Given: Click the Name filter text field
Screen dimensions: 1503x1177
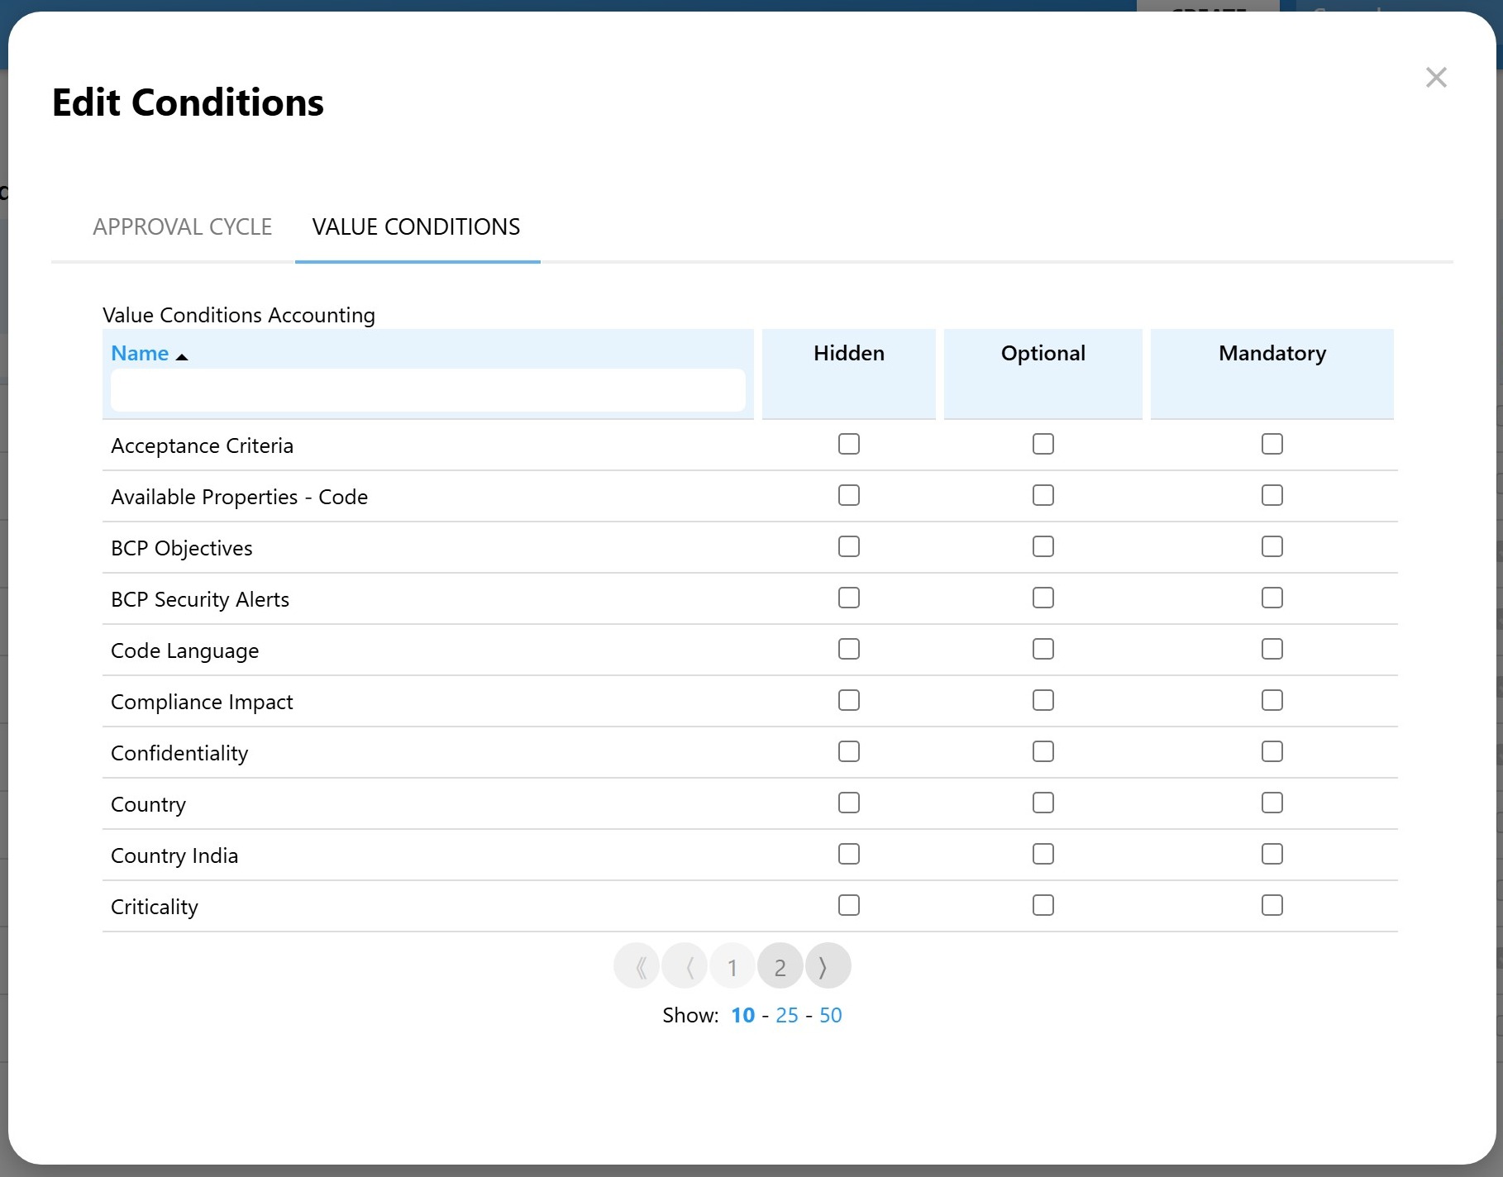Looking at the screenshot, I should pos(427,391).
